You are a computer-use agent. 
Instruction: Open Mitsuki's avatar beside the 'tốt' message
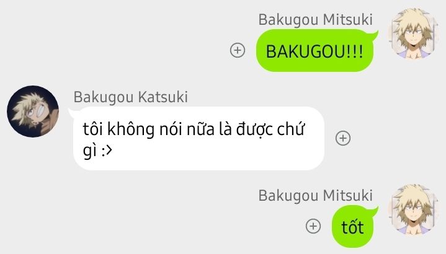coord(414,210)
